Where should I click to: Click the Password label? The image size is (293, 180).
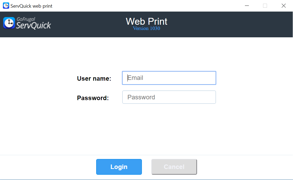93,98
